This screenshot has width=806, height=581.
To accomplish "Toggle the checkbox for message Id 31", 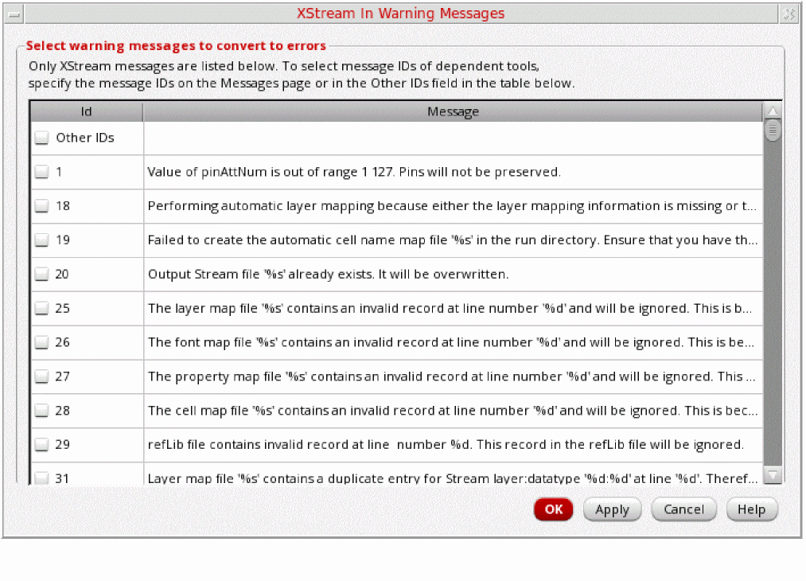I will (41, 478).
